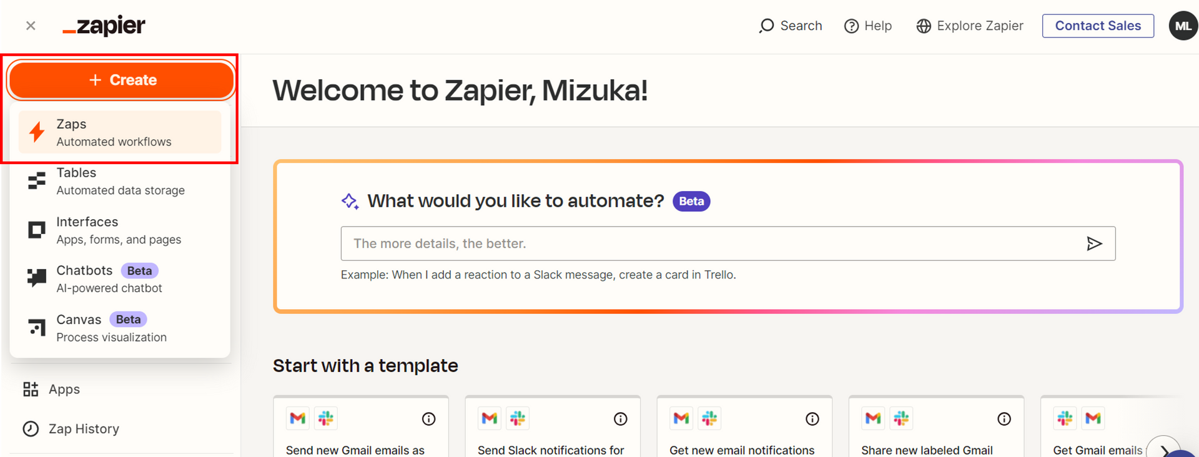
Task: Open the Help menu
Action: point(868,26)
